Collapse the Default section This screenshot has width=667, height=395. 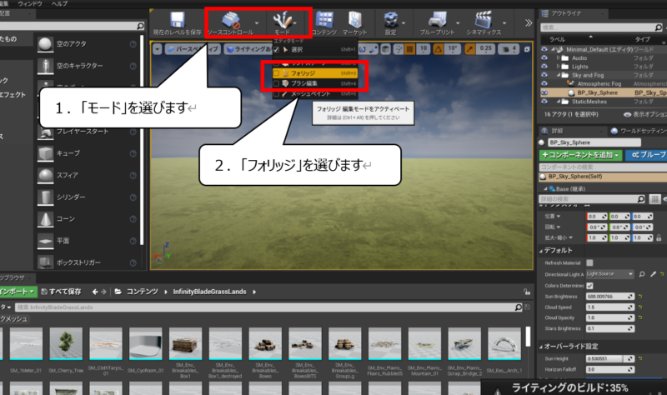541,252
